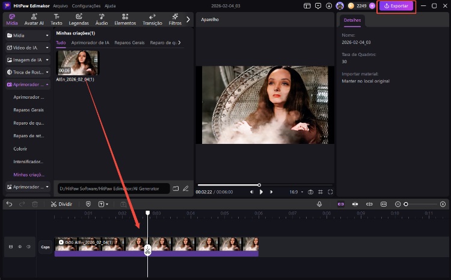Open the layout switcher icon in title bar

[307, 6]
